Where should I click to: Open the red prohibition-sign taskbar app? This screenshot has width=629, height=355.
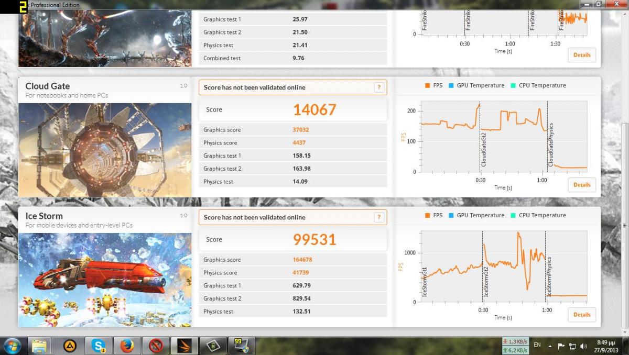156,346
